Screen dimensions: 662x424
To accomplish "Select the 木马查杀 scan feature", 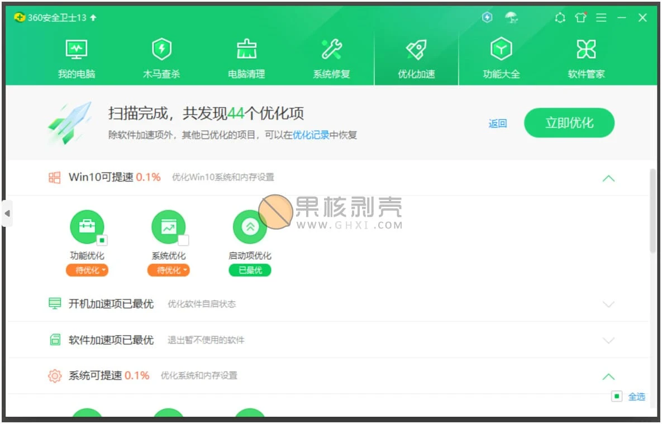I will click(x=161, y=56).
